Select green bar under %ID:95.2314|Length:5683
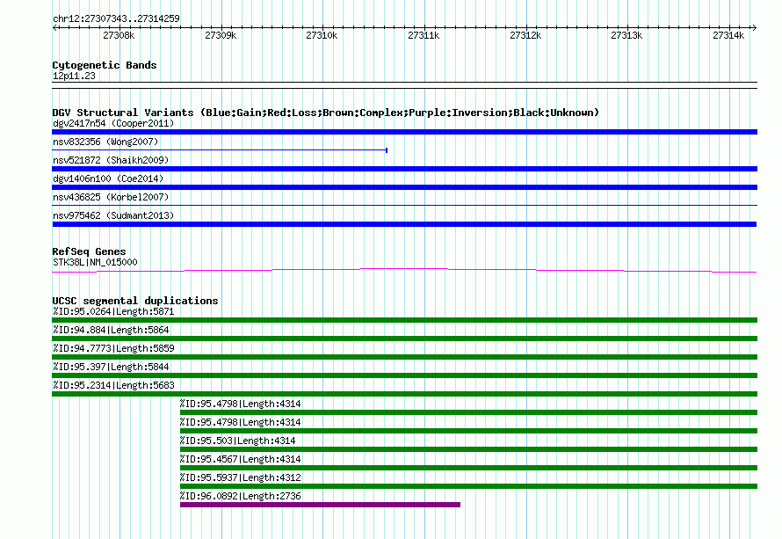This screenshot has height=539, width=782. (404, 394)
